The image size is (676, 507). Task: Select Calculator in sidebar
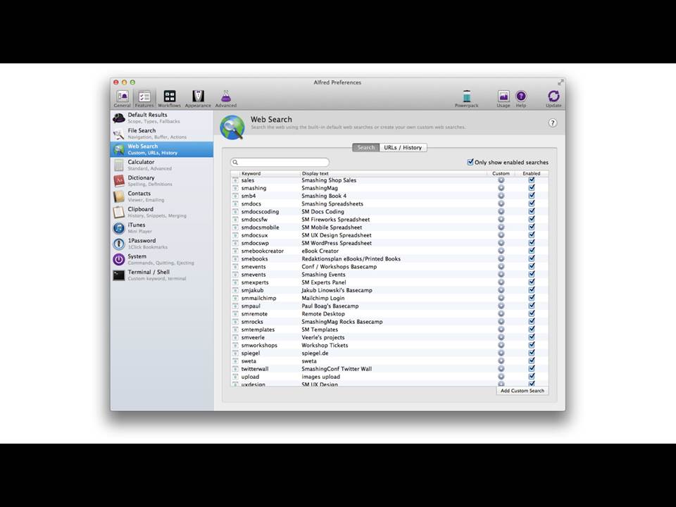pyautogui.click(x=162, y=165)
